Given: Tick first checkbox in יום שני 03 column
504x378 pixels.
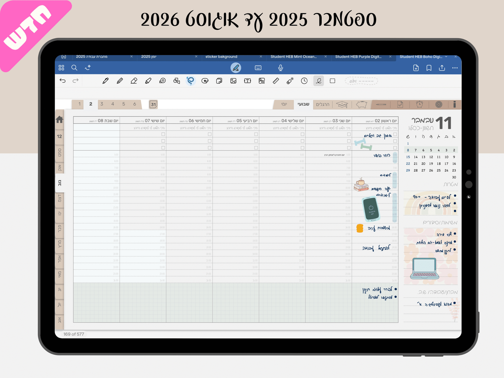Looking at the screenshot, I should (x=349, y=134).
